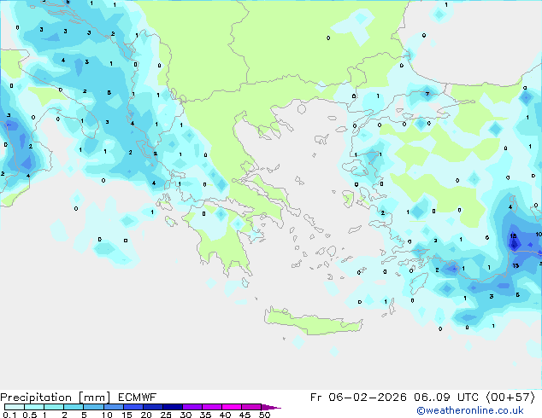This screenshot has width=542, height=418.
Task: Click the '50' legend scale label
Action: pos(264,415)
